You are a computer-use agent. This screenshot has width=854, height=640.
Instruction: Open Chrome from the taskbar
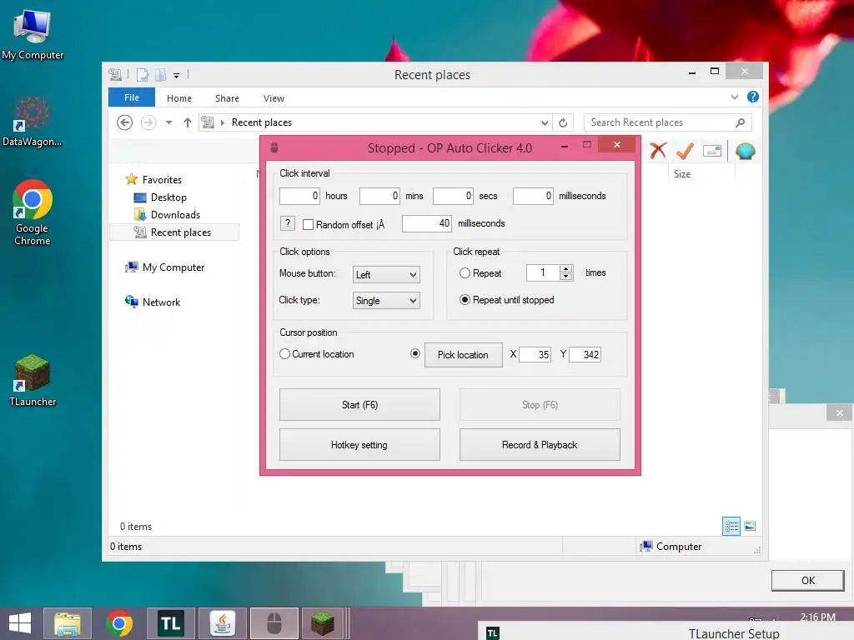click(119, 623)
